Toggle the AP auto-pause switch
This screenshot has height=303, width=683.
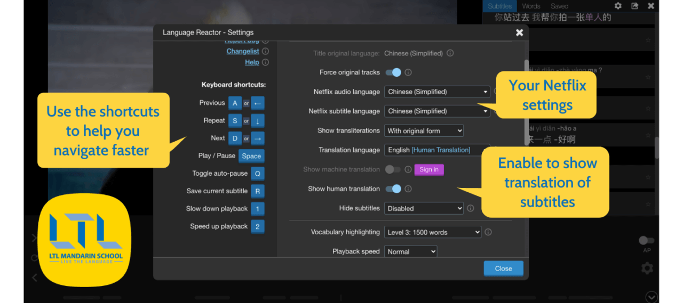point(647,241)
